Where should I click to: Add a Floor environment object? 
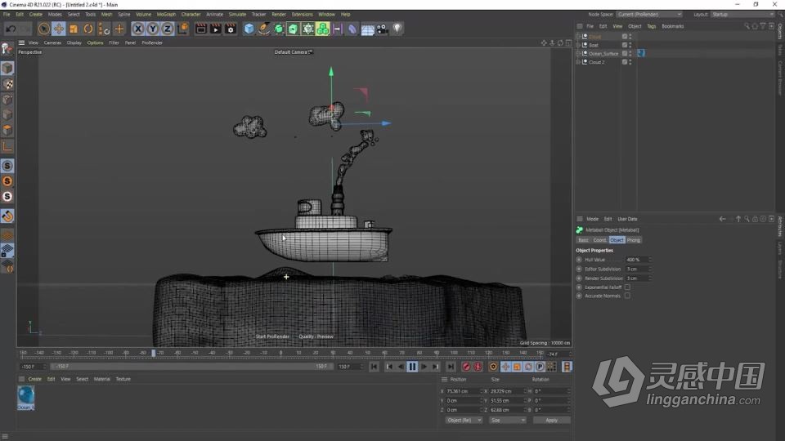pos(367,29)
